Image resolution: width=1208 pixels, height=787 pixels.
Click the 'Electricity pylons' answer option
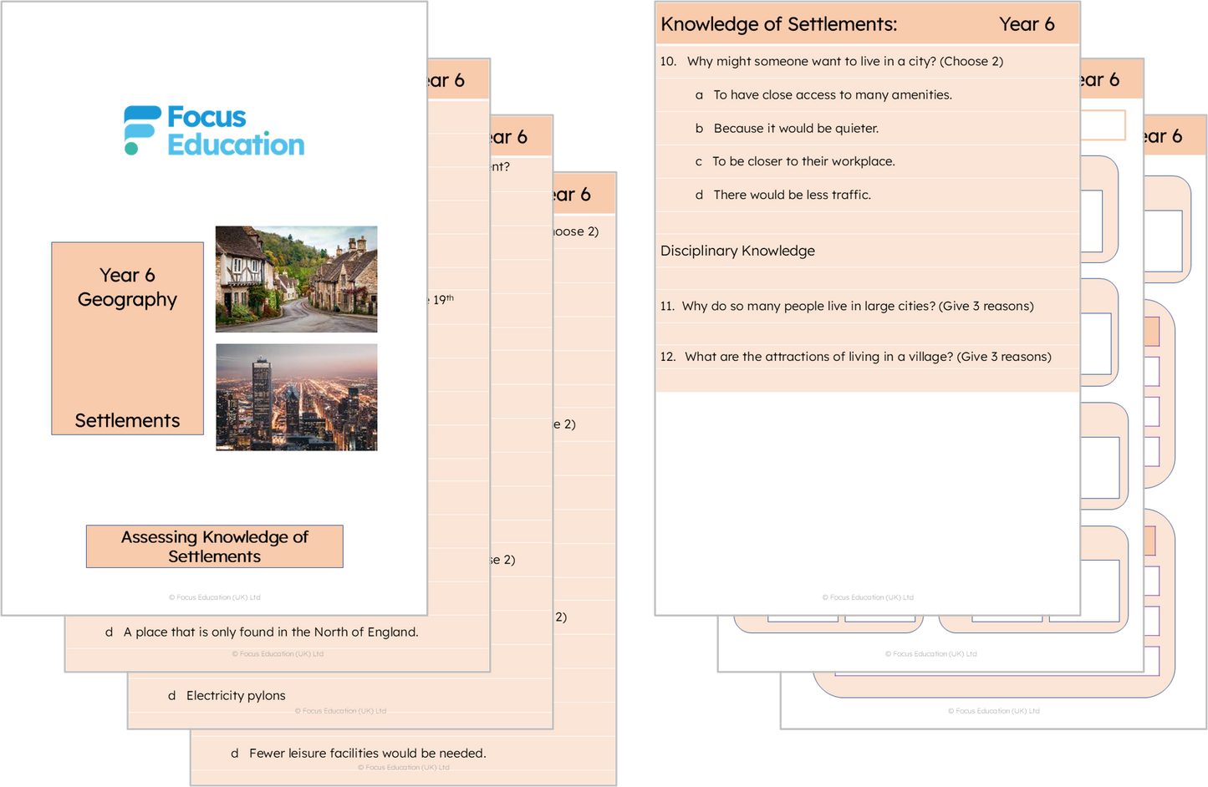[x=236, y=695]
